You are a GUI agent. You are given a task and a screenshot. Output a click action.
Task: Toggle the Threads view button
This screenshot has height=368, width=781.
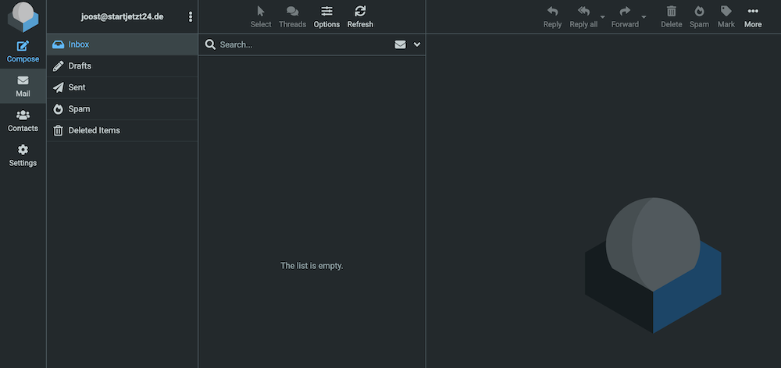coord(292,12)
